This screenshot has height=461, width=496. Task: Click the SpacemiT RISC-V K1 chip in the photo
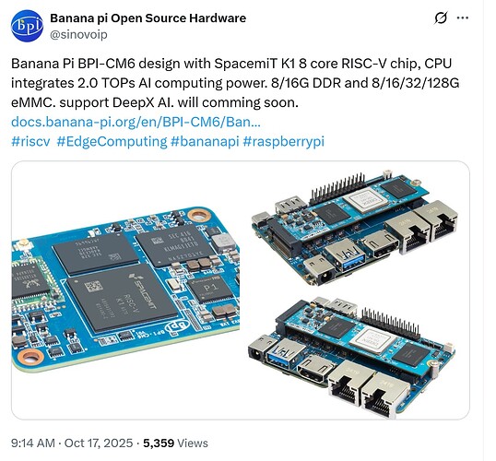click(x=123, y=298)
